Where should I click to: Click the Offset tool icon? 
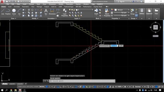(41, 16)
